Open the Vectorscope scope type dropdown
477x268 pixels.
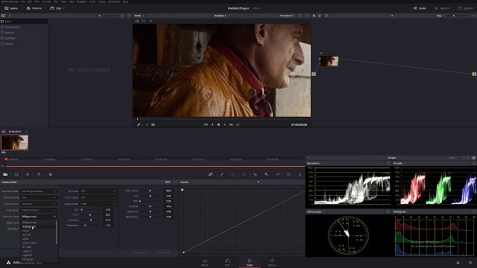(316, 211)
